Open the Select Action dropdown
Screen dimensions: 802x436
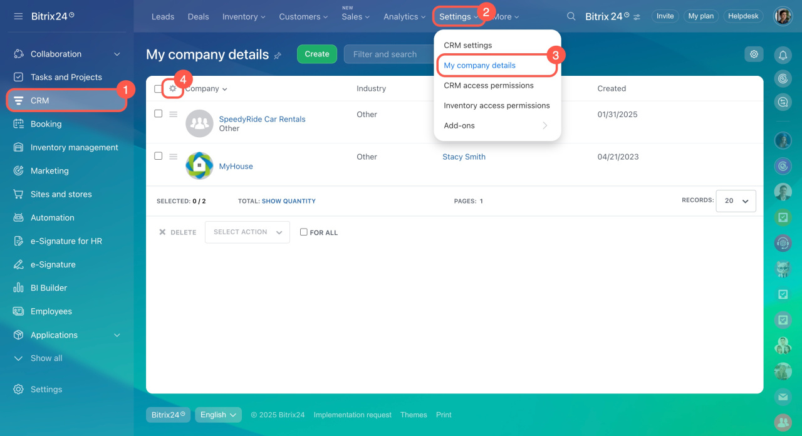247,232
